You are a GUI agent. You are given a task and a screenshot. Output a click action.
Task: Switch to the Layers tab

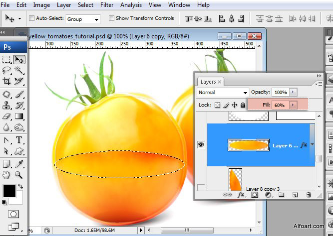[208, 82]
